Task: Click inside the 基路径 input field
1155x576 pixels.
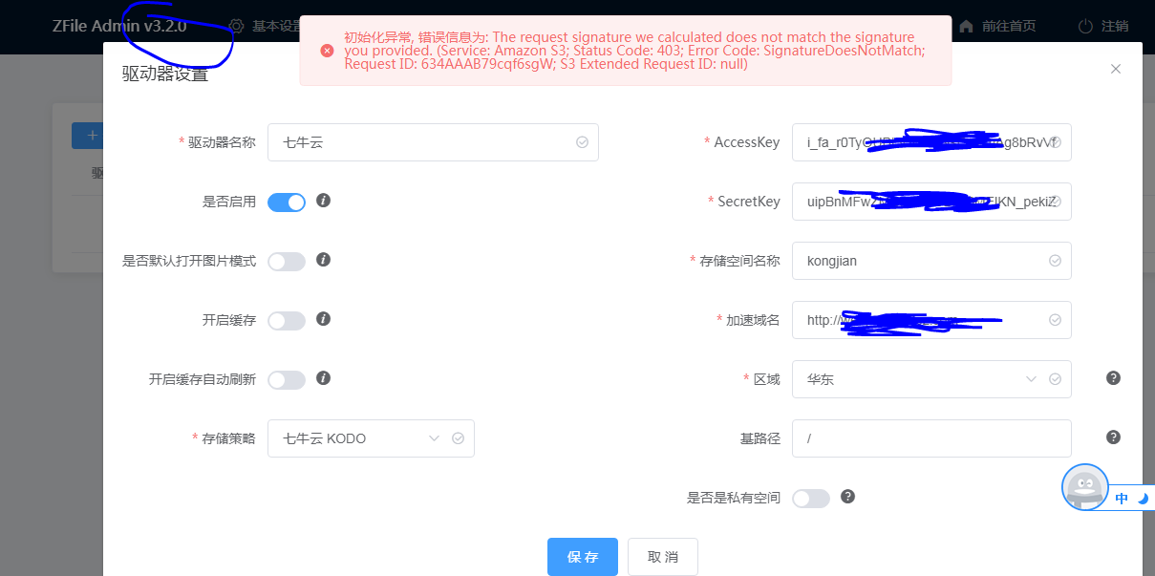Action: 917,437
